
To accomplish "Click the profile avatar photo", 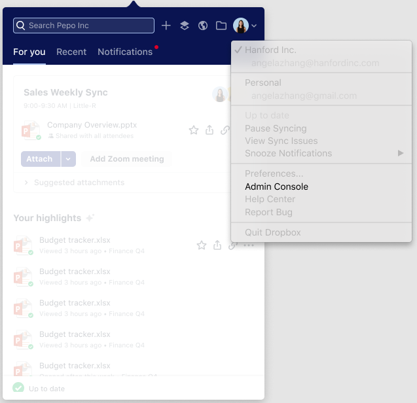I will 241,26.
